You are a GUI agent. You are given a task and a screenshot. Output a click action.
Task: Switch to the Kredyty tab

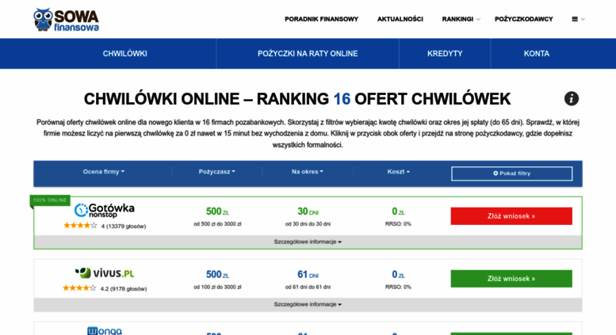pyautogui.click(x=445, y=54)
